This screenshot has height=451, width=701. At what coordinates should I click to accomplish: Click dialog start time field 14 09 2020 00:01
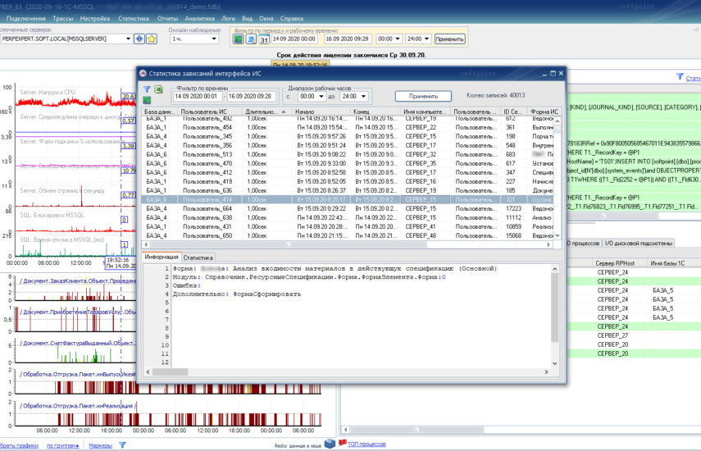(x=197, y=96)
